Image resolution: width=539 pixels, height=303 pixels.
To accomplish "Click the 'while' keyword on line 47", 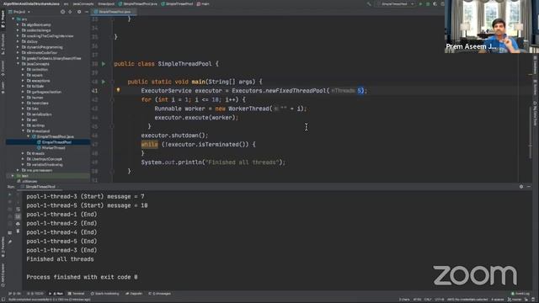I will 150,144.
